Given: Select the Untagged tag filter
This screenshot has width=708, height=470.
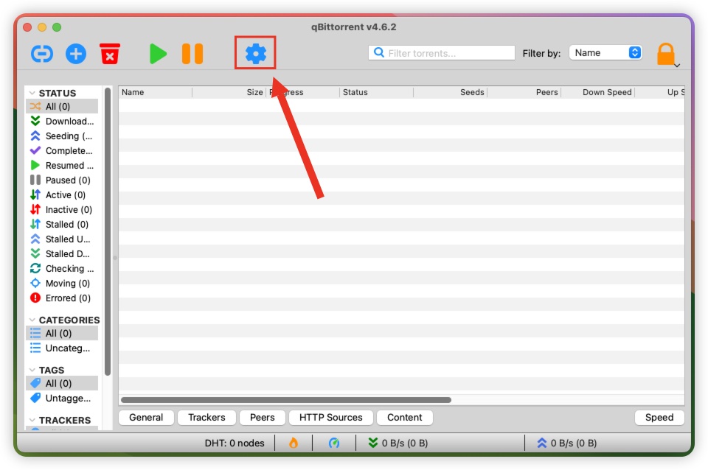Looking at the screenshot, I should coord(62,398).
